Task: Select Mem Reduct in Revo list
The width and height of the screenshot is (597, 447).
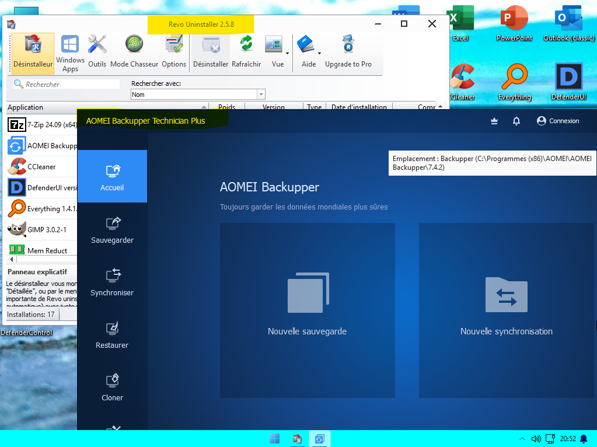Action: coord(42,250)
